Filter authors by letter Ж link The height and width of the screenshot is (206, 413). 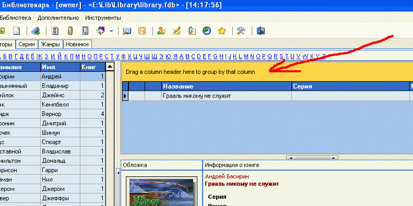coord(40,56)
